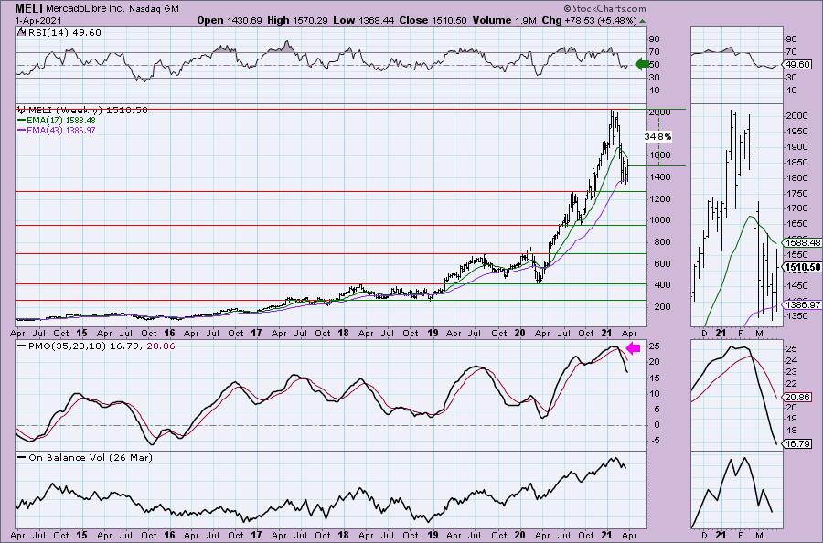Click the MELI ticker symbol title

pyautogui.click(x=29, y=8)
